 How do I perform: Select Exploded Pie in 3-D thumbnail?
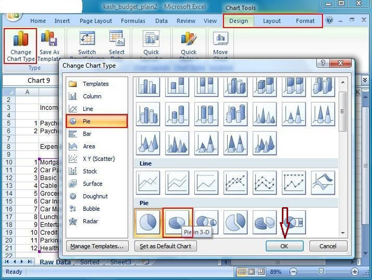265,222
